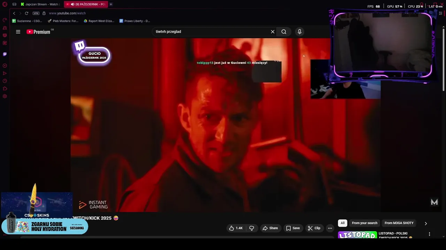Start voice search with microphone icon
446x250 pixels.
[299, 32]
